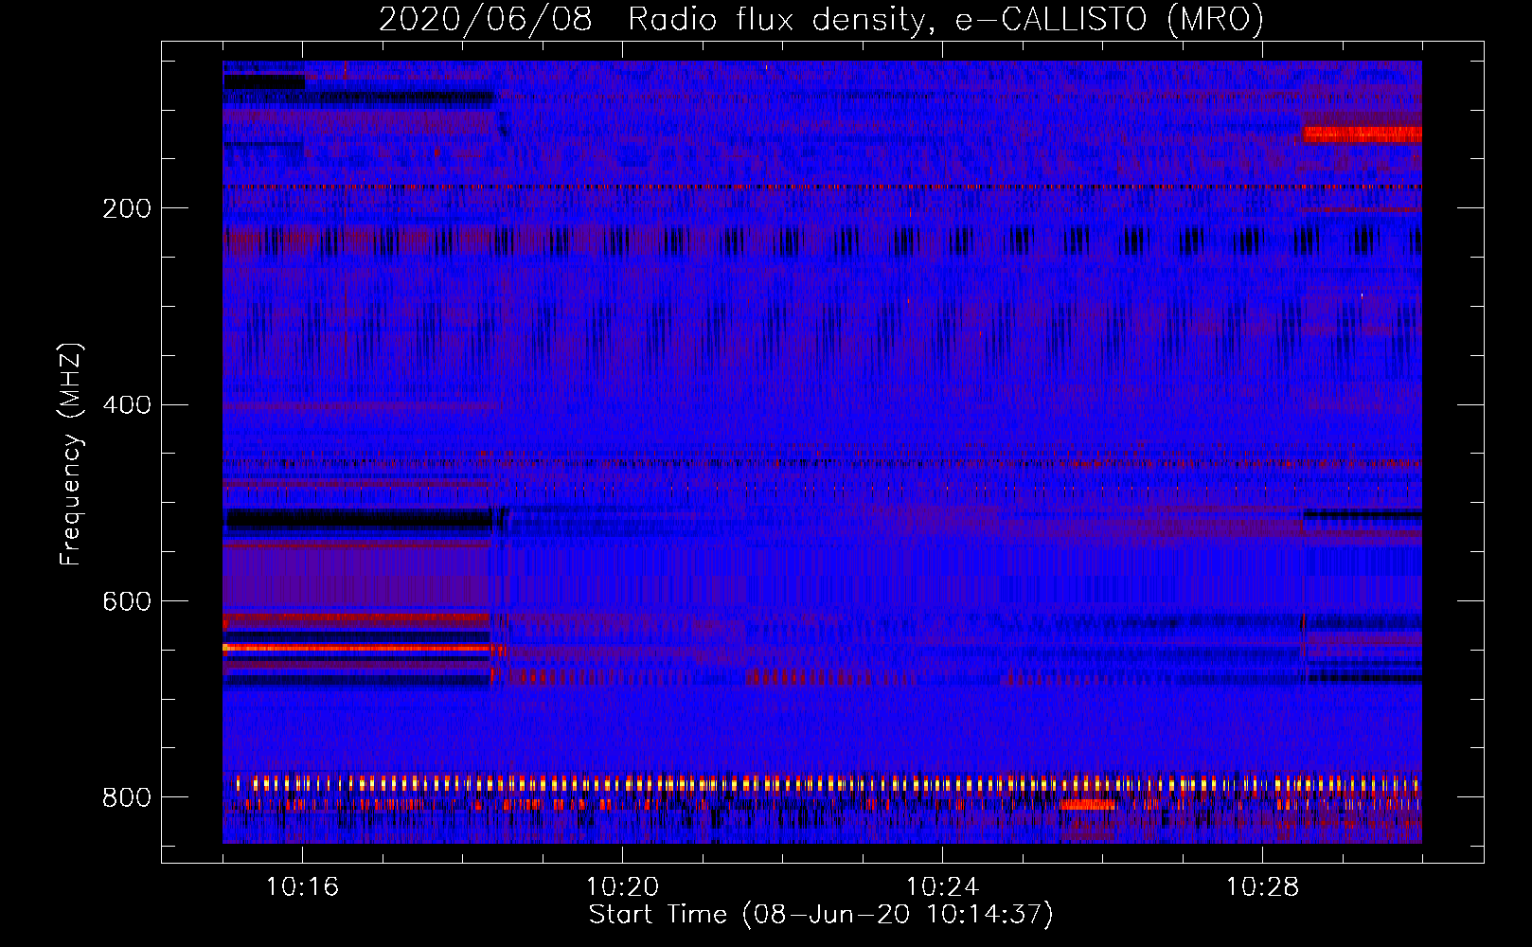Select the '400' frequency tick label
Image resolution: width=1532 pixels, height=947 pixels.
pos(127,405)
